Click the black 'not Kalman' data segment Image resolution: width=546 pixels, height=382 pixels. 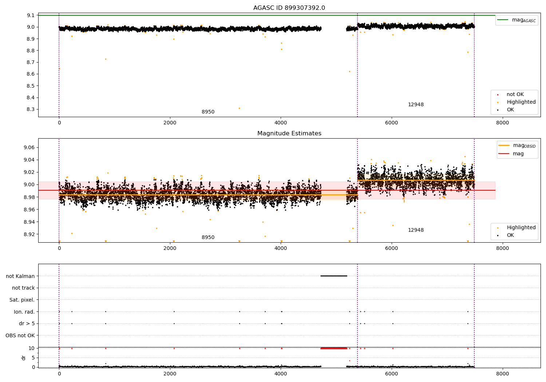334,276
